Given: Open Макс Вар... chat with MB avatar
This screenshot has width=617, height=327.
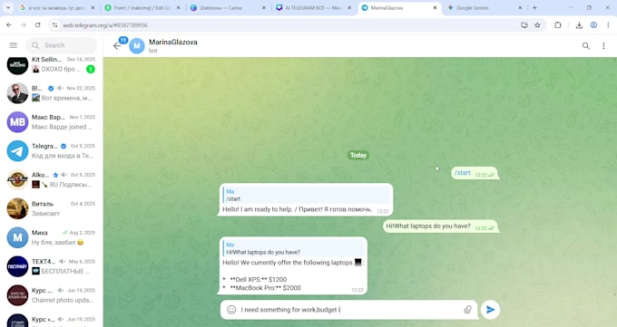Looking at the screenshot, I should point(52,122).
